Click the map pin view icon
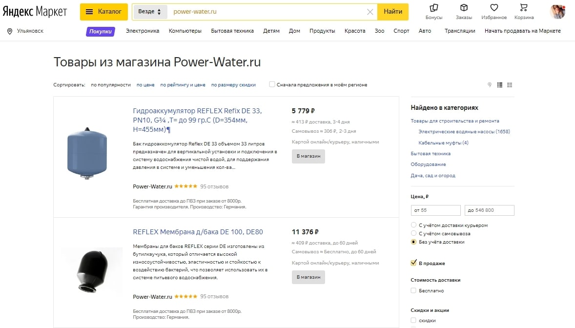The image size is (575, 328). click(490, 85)
